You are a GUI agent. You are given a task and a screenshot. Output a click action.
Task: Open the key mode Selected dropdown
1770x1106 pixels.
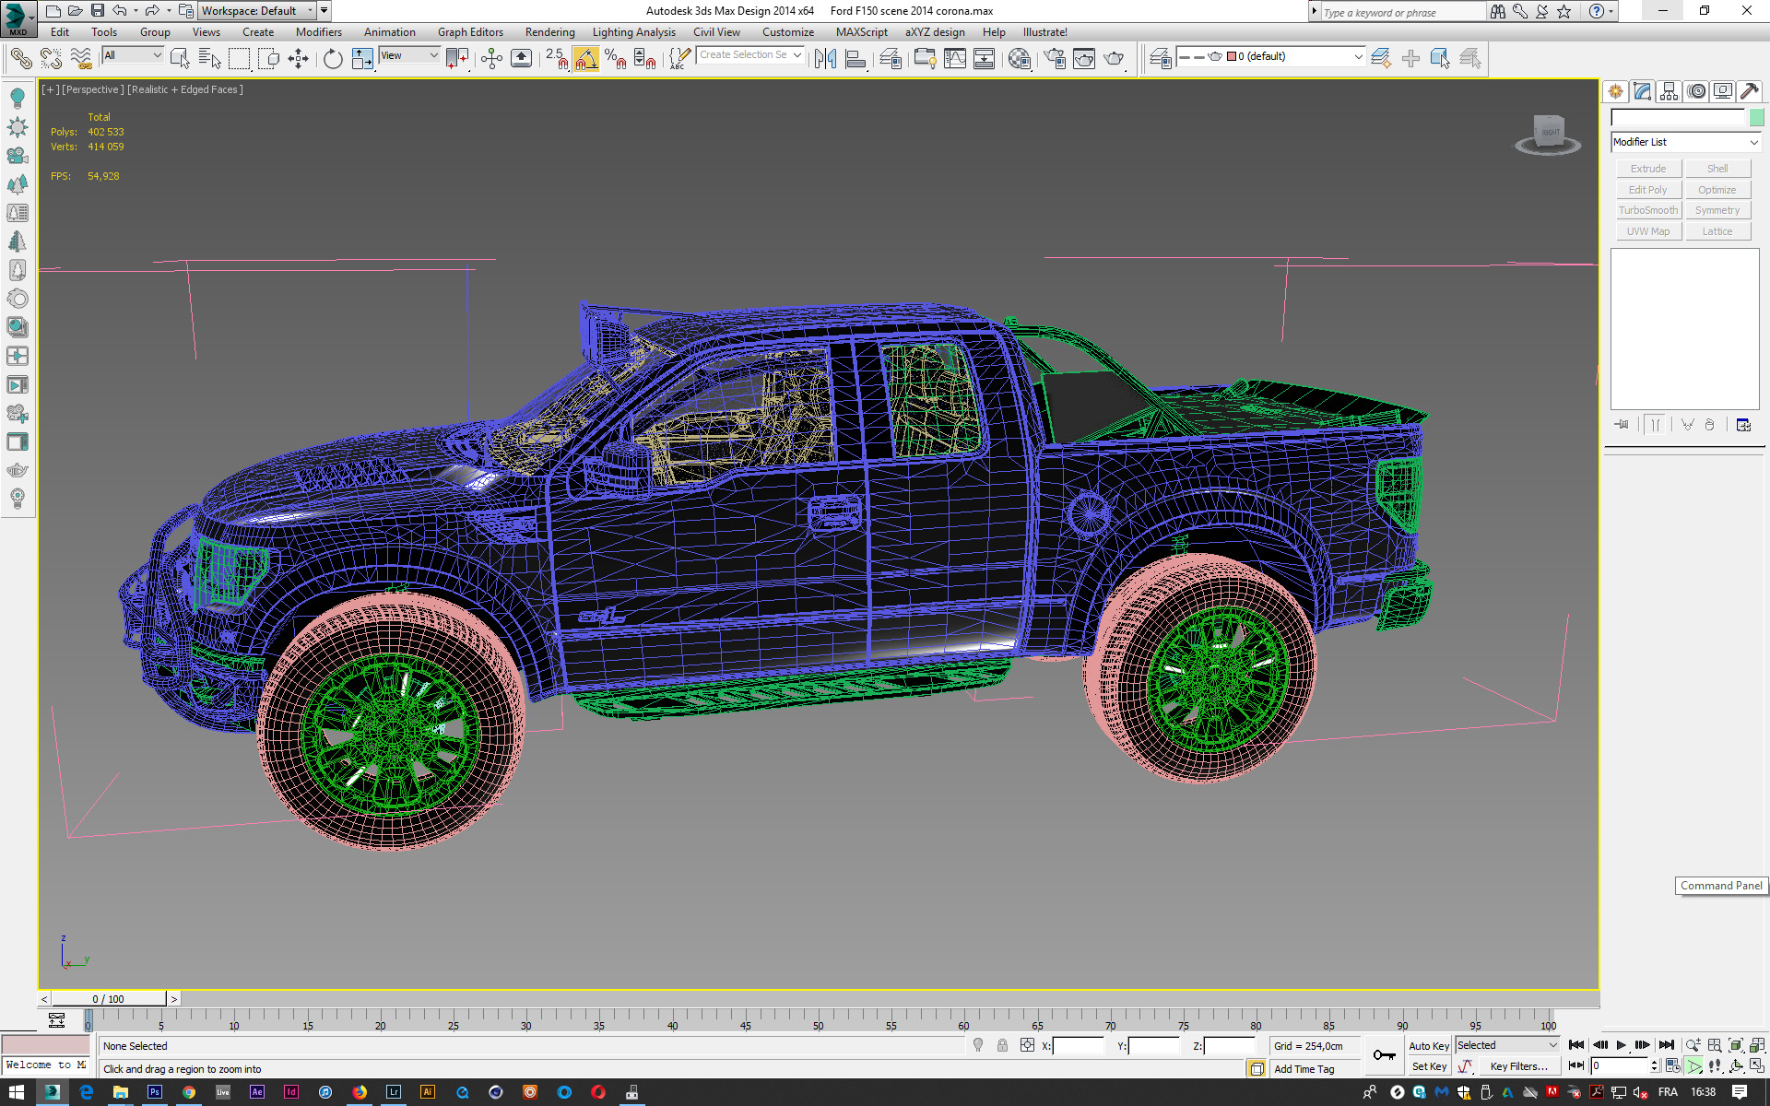pos(1506,1045)
